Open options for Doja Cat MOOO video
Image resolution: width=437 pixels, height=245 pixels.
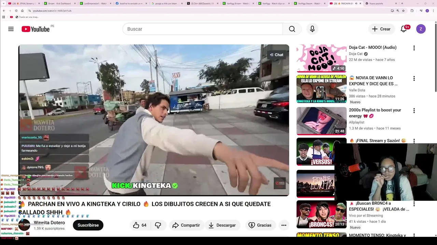(x=414, y=48)
